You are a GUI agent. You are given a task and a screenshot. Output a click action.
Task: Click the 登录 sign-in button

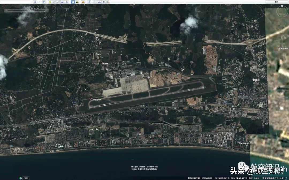(x=276, y=2)
